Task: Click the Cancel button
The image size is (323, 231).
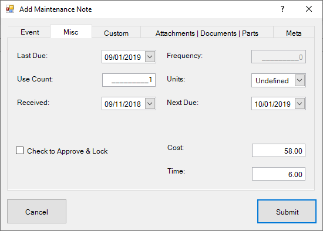Action: click(36, 211)
